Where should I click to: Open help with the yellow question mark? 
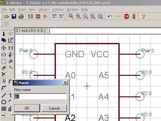pyautogui.click(x=143, y=16)
